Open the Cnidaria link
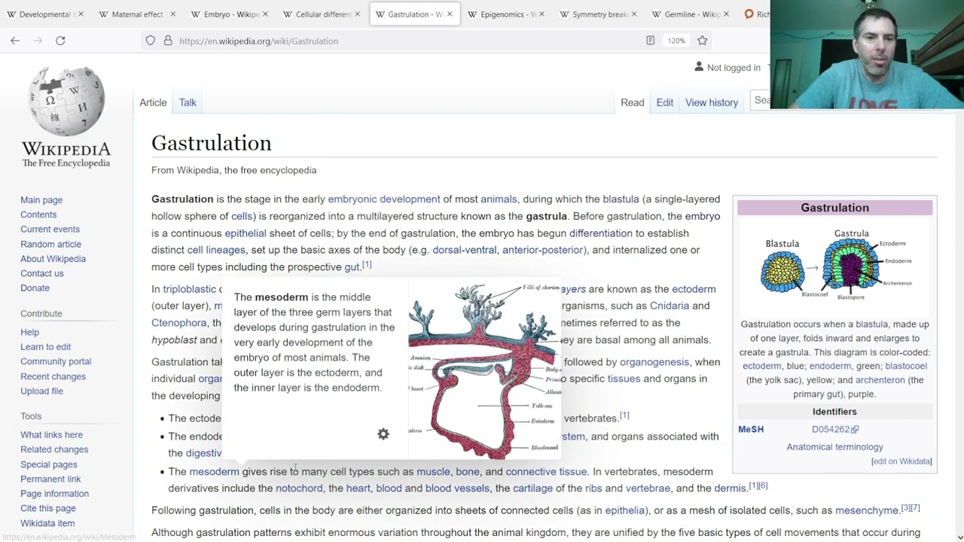Viewport: 964px width, 542px height. click(670, 306)
